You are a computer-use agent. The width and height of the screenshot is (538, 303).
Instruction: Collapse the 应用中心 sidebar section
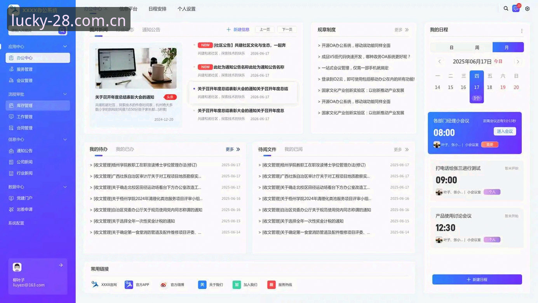[x=65, y=47]
